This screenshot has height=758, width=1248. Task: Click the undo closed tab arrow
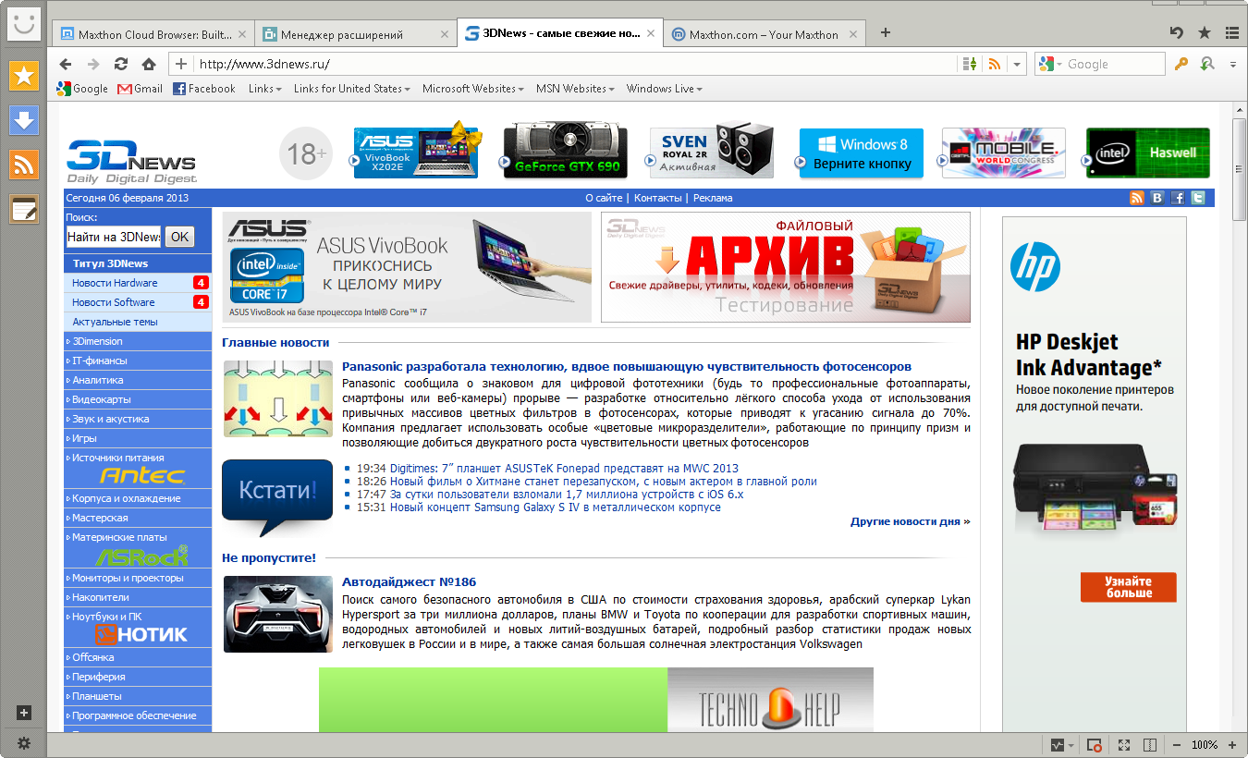pos(1177,33)
